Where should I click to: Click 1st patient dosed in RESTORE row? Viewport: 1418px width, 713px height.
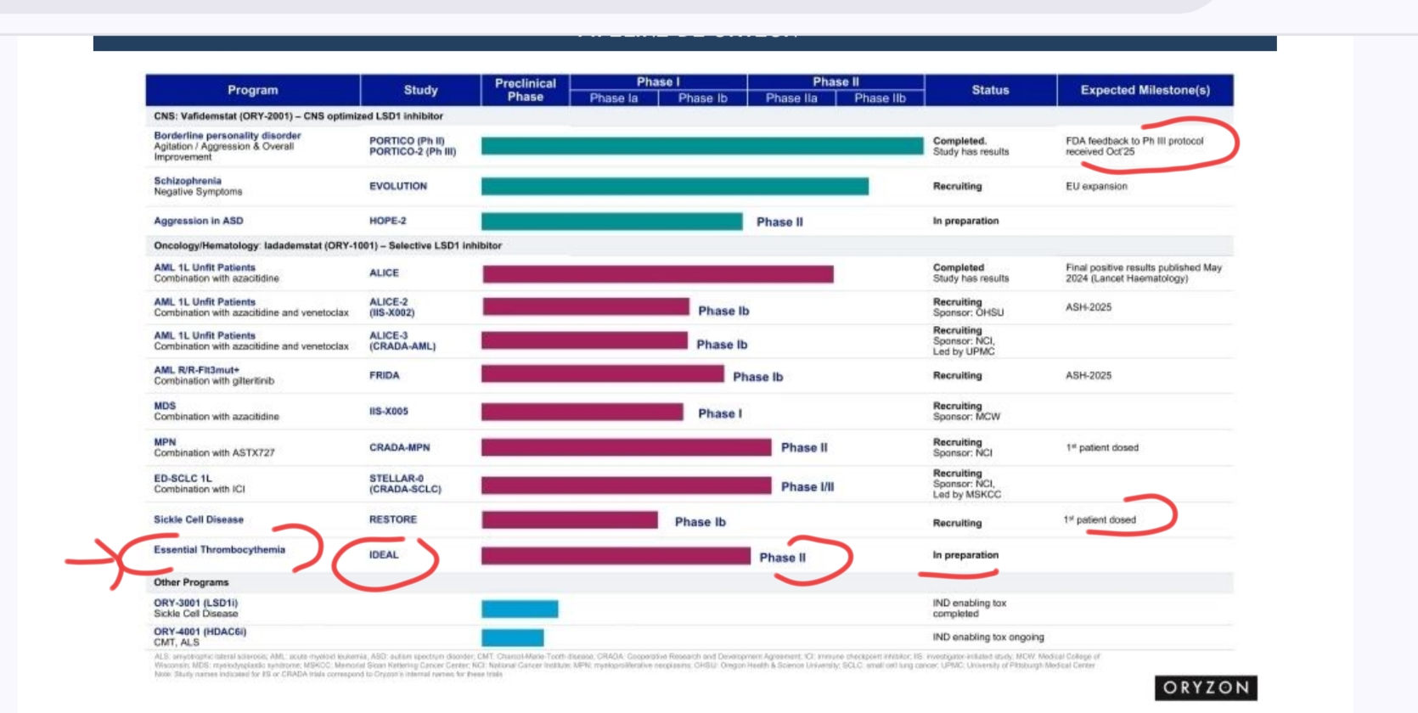(1100, 519)
